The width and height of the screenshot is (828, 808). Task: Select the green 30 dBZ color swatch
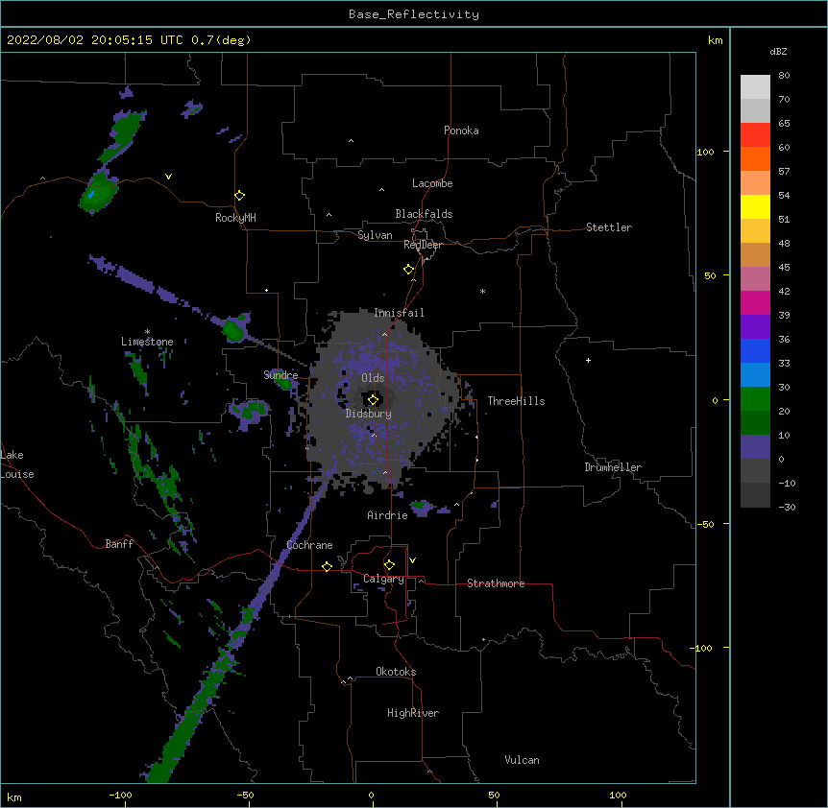[755, 399]
